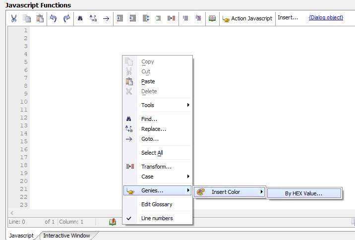Expand the Genies submenu arrow
This screenshot has height=240, width=355.
[188, 190]
